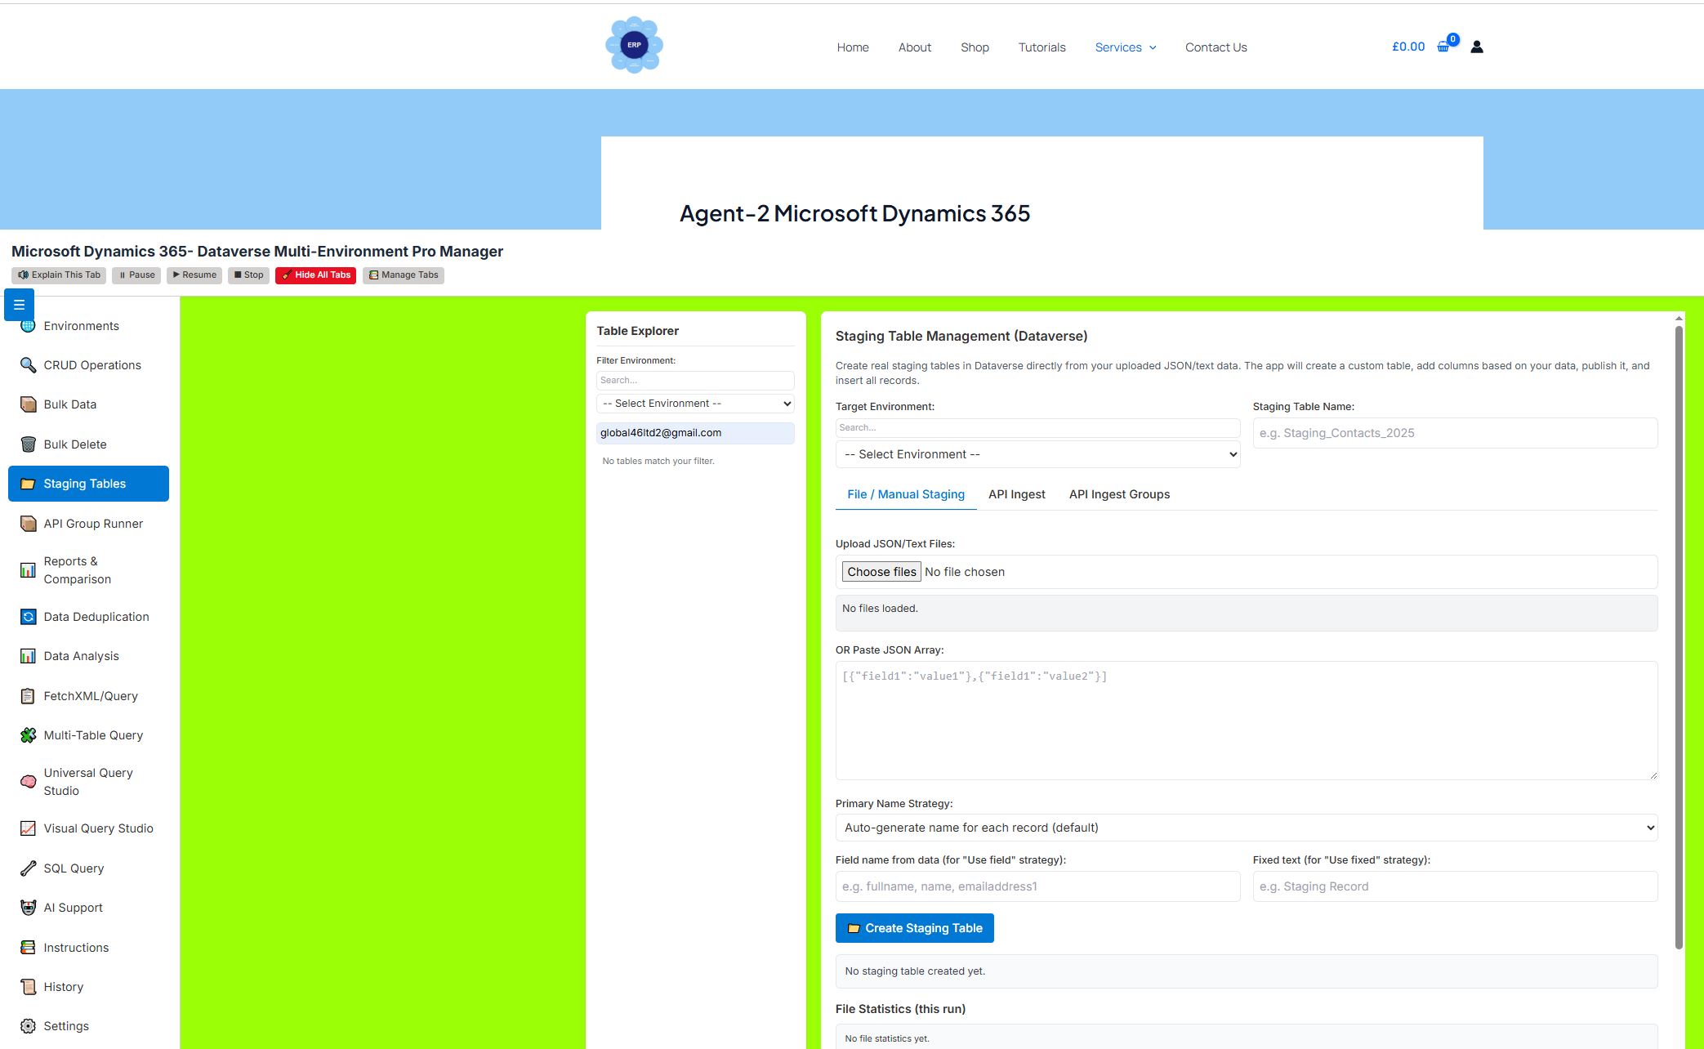Open the Tutorials page link

coord(1042,47)
